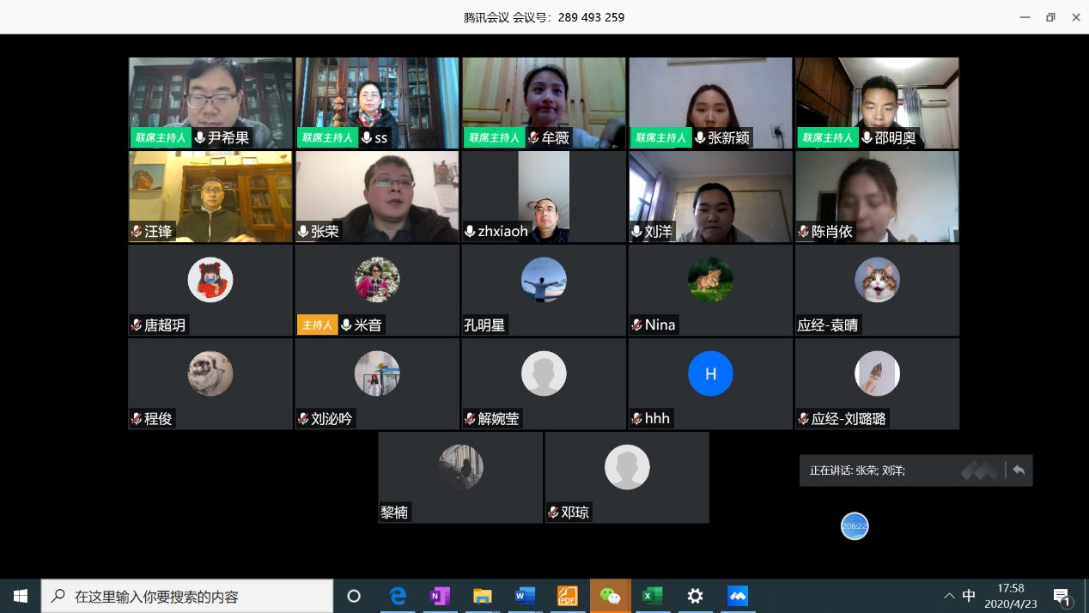Click the name label 应经-刘璐璐
Screen dimensions: 1089x613
click(849, 419)
